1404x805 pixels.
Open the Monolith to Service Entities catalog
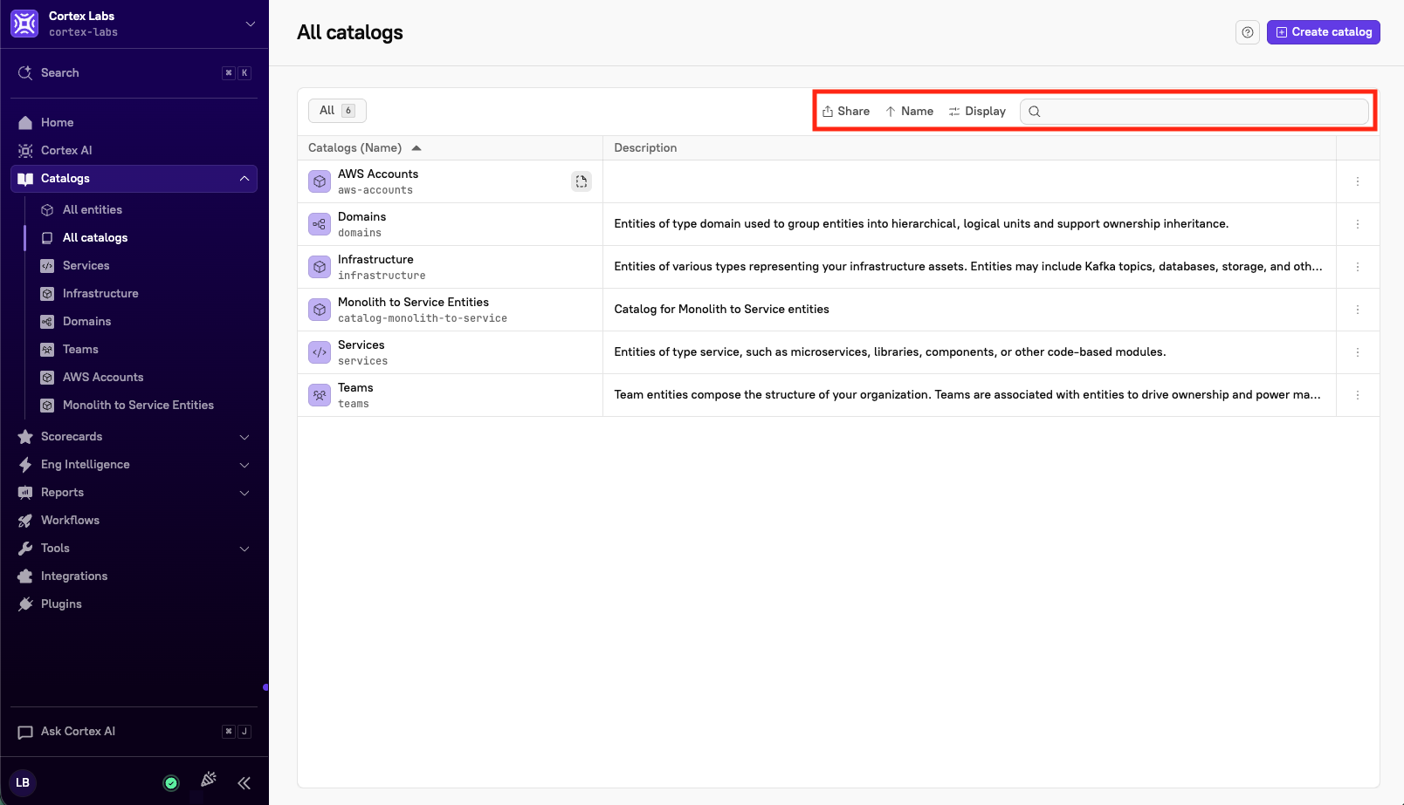tap(413, 303)
